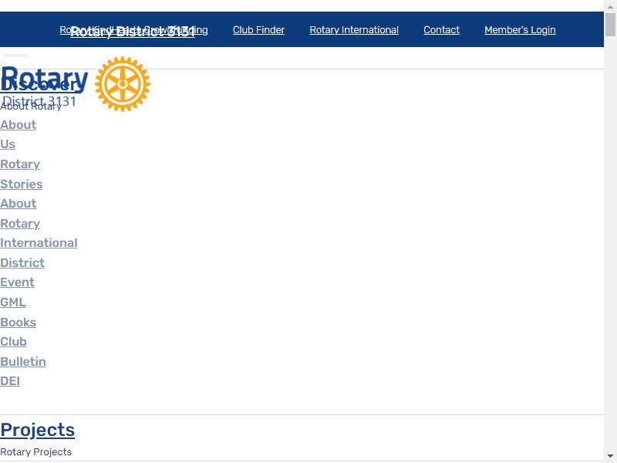Open the Member's Login link
617x463 pixels.
520,30
